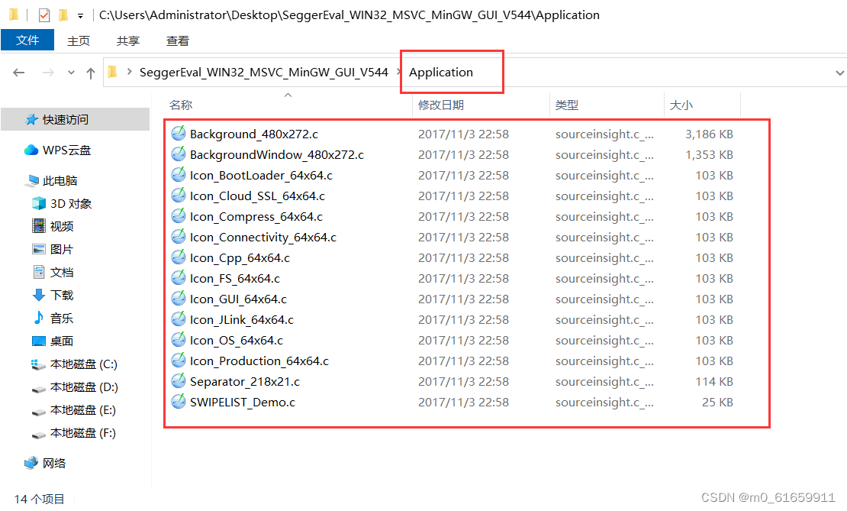The height and width of the screenshot is (511, 847).
Task: Expand the address bar history dropdown
Action: point(839,73)
